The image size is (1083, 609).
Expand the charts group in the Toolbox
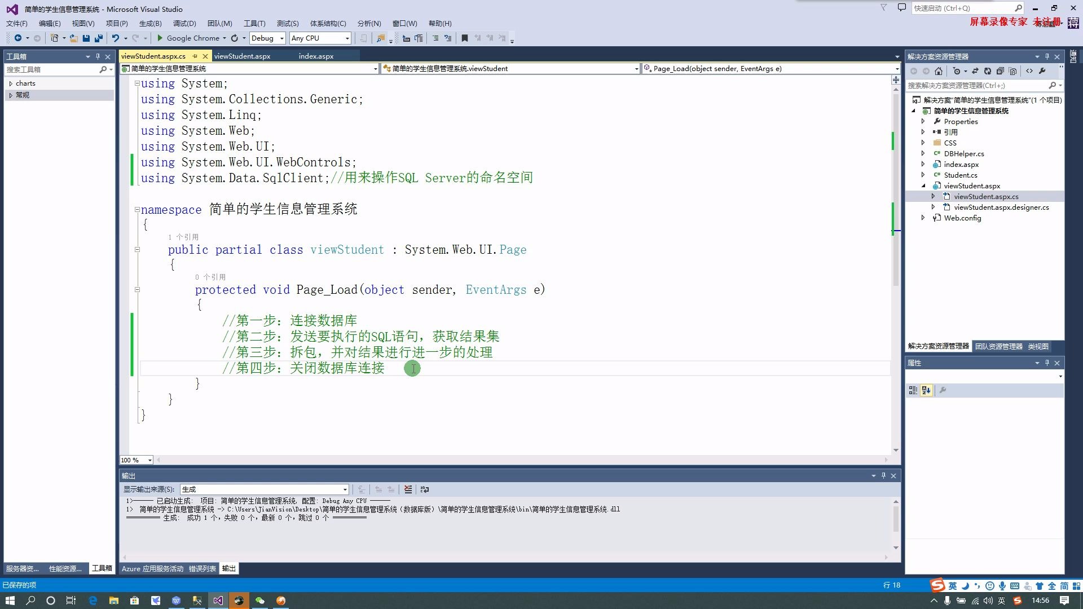click(x=11, y=83)
